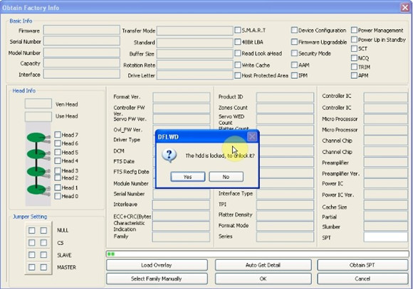The width and height of the screenshot is (413, 289).
Task: Check the Head 2 checkbox
Action: pyautogui.click(x=58, y=178)
